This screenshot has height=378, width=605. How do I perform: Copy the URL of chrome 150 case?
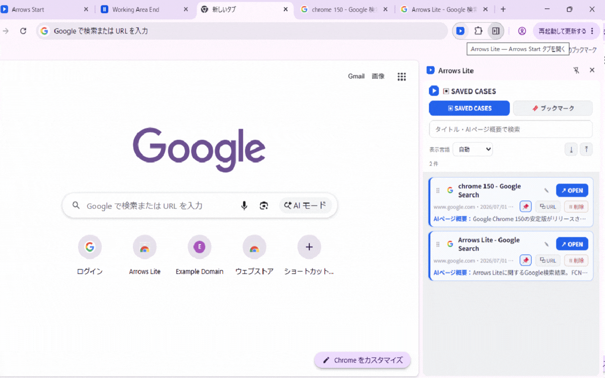(548, 206)
